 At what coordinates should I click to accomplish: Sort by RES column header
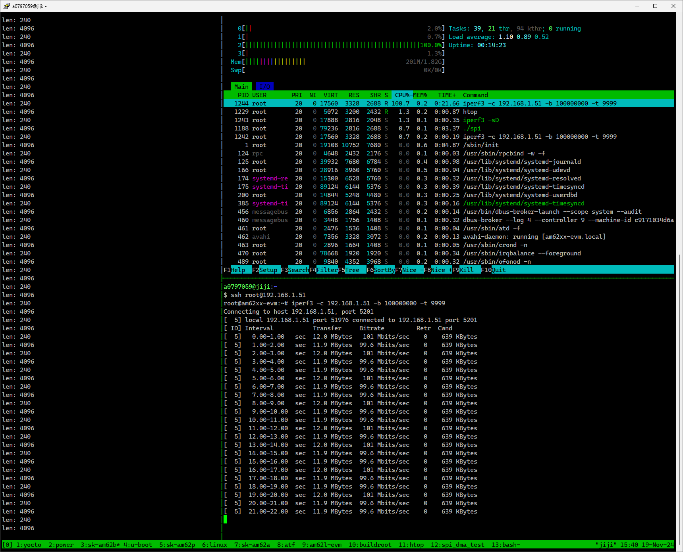[x=354, y=95]
